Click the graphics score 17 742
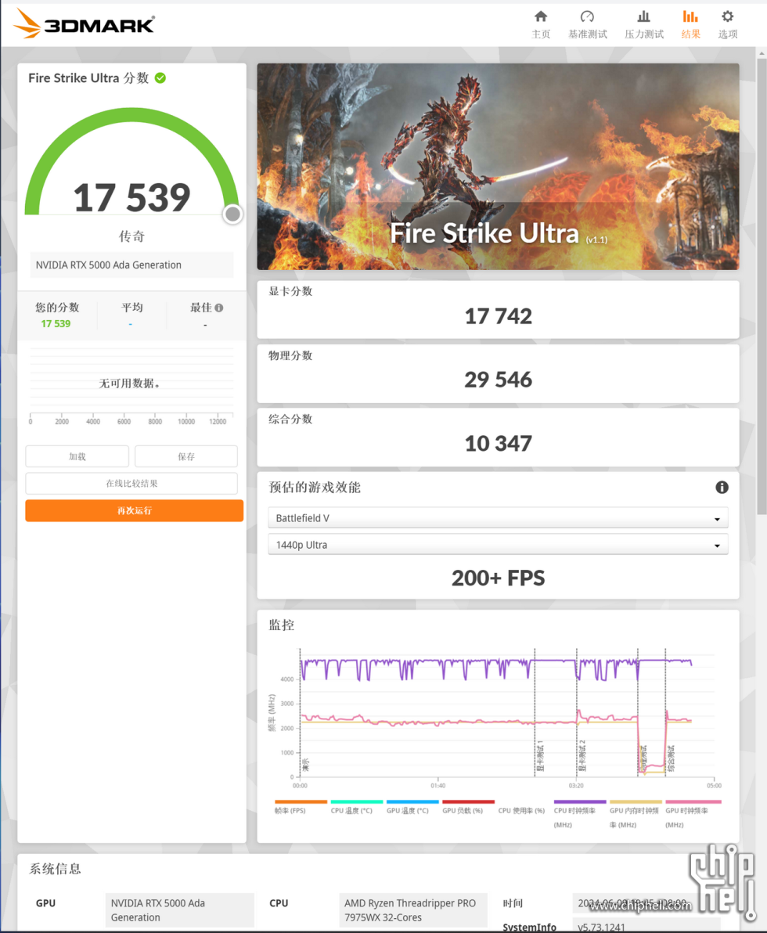 (x=498, y=316)
